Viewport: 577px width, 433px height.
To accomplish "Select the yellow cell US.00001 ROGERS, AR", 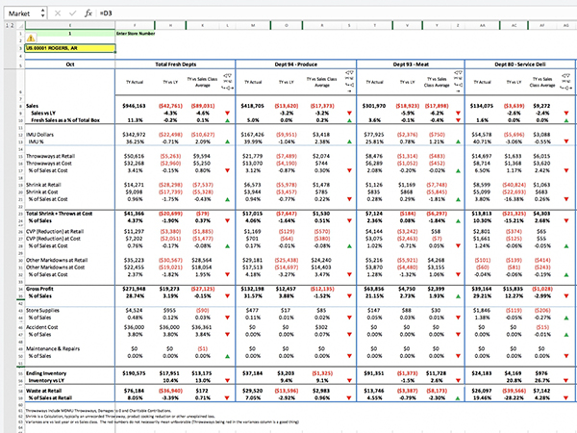I will point(70,48).
